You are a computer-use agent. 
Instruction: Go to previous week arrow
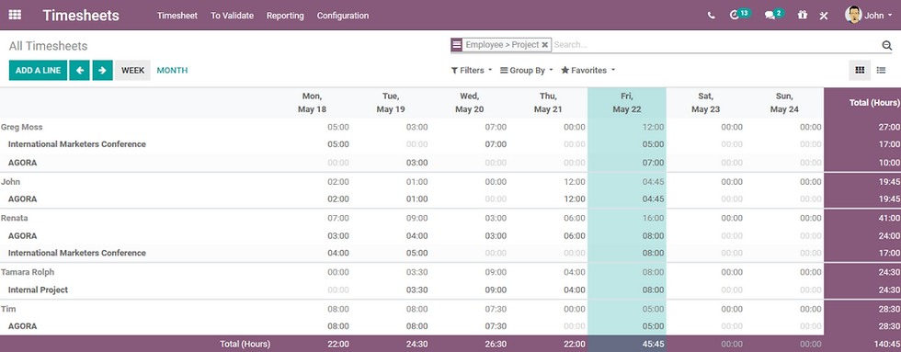coord(79,70)
